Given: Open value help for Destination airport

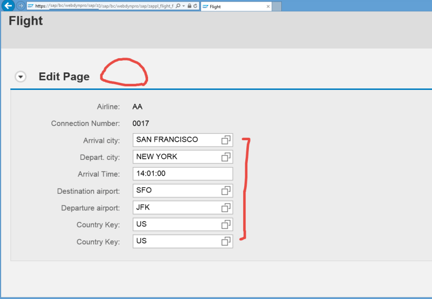Looking at the screenshot, I should coord(226,191).
